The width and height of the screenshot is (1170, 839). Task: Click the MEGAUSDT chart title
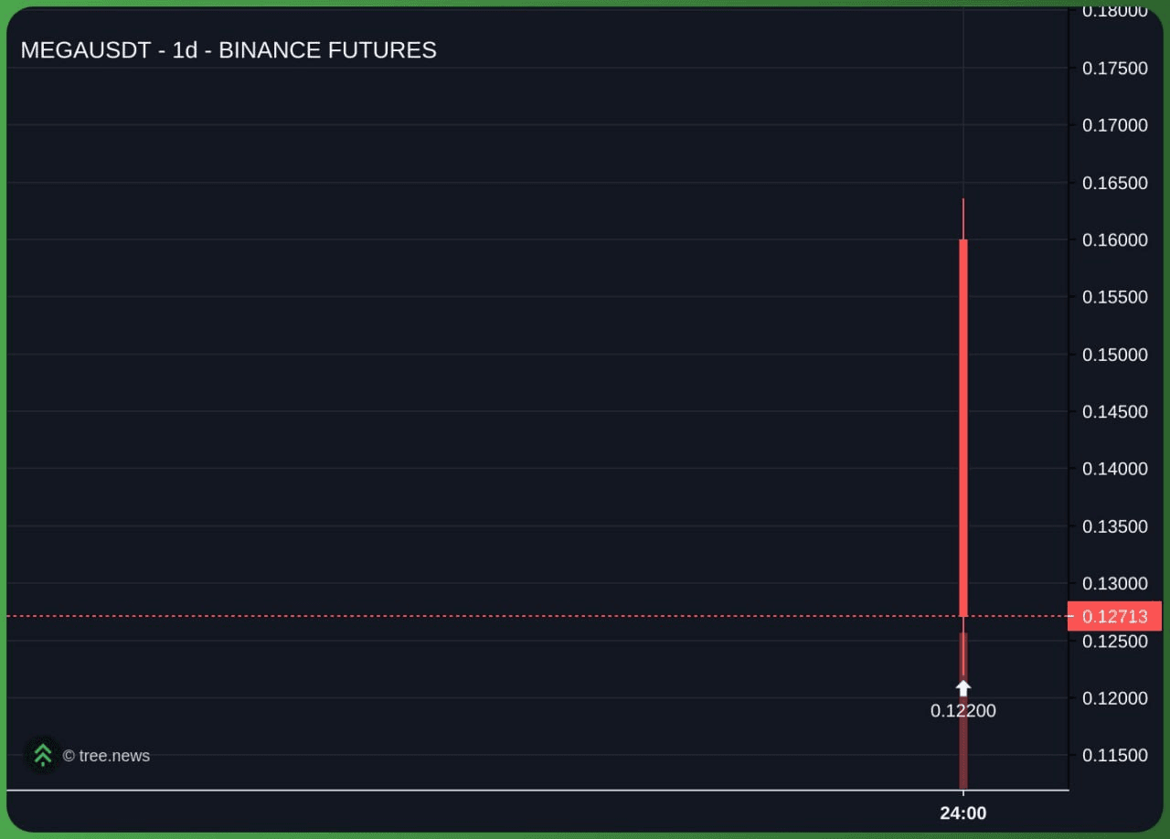(x=229, y=50)
